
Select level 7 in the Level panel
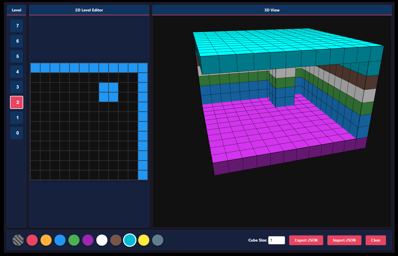[17, 26]
